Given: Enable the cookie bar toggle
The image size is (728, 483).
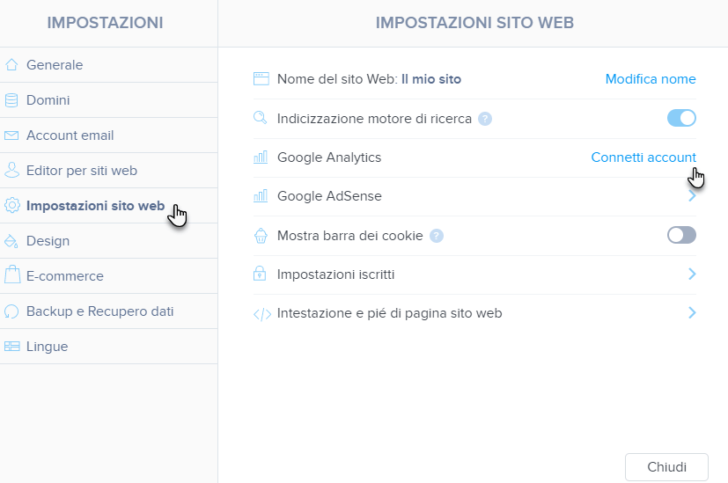Looking at the screenshot, I should point(681,235).
